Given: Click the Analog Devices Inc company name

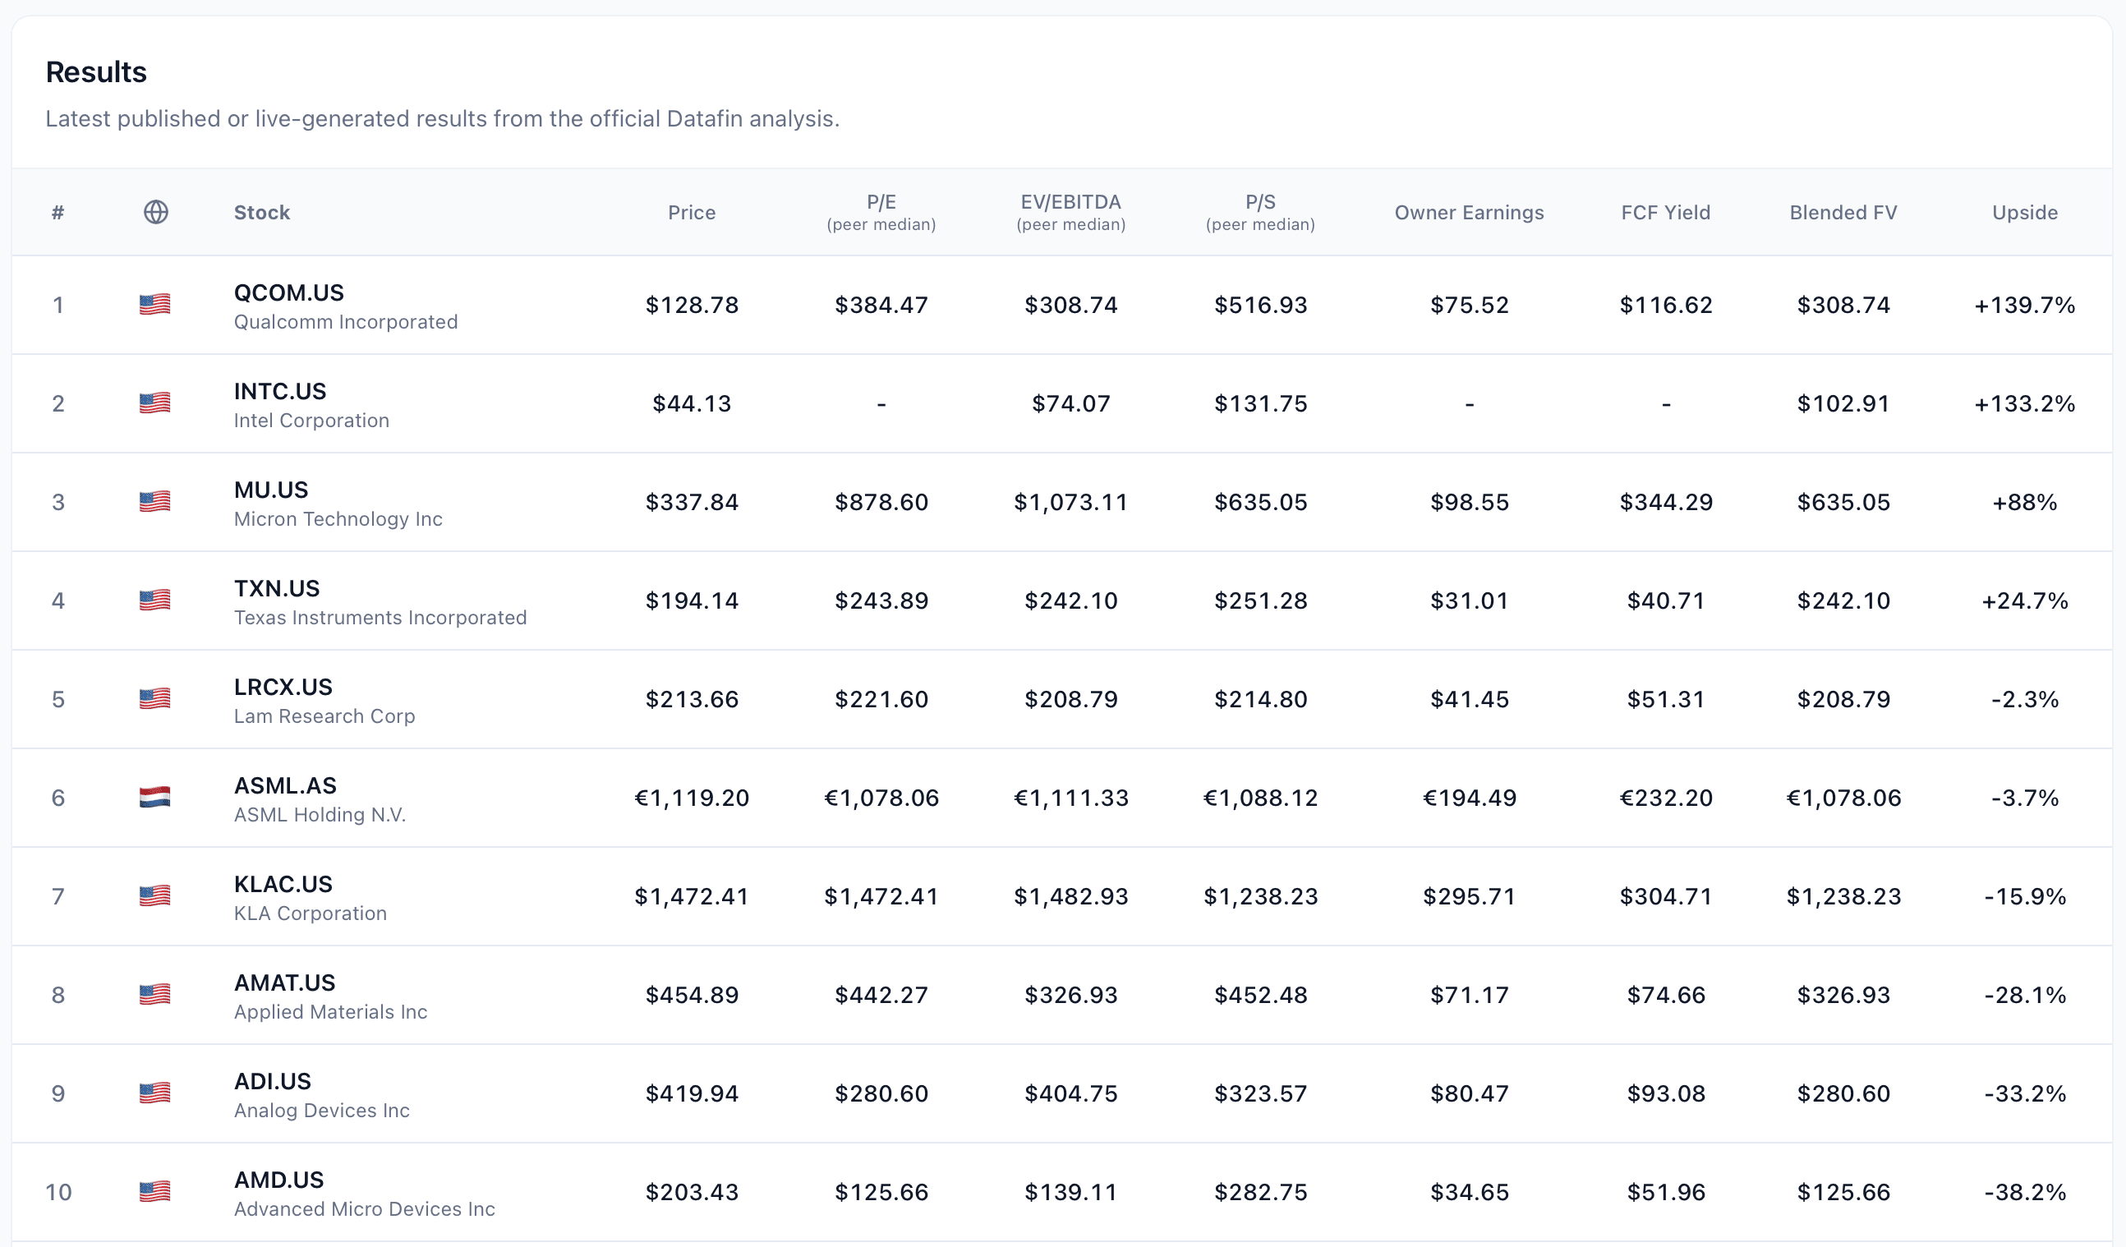Looking at the screenshot, I should pos(321,1111).
